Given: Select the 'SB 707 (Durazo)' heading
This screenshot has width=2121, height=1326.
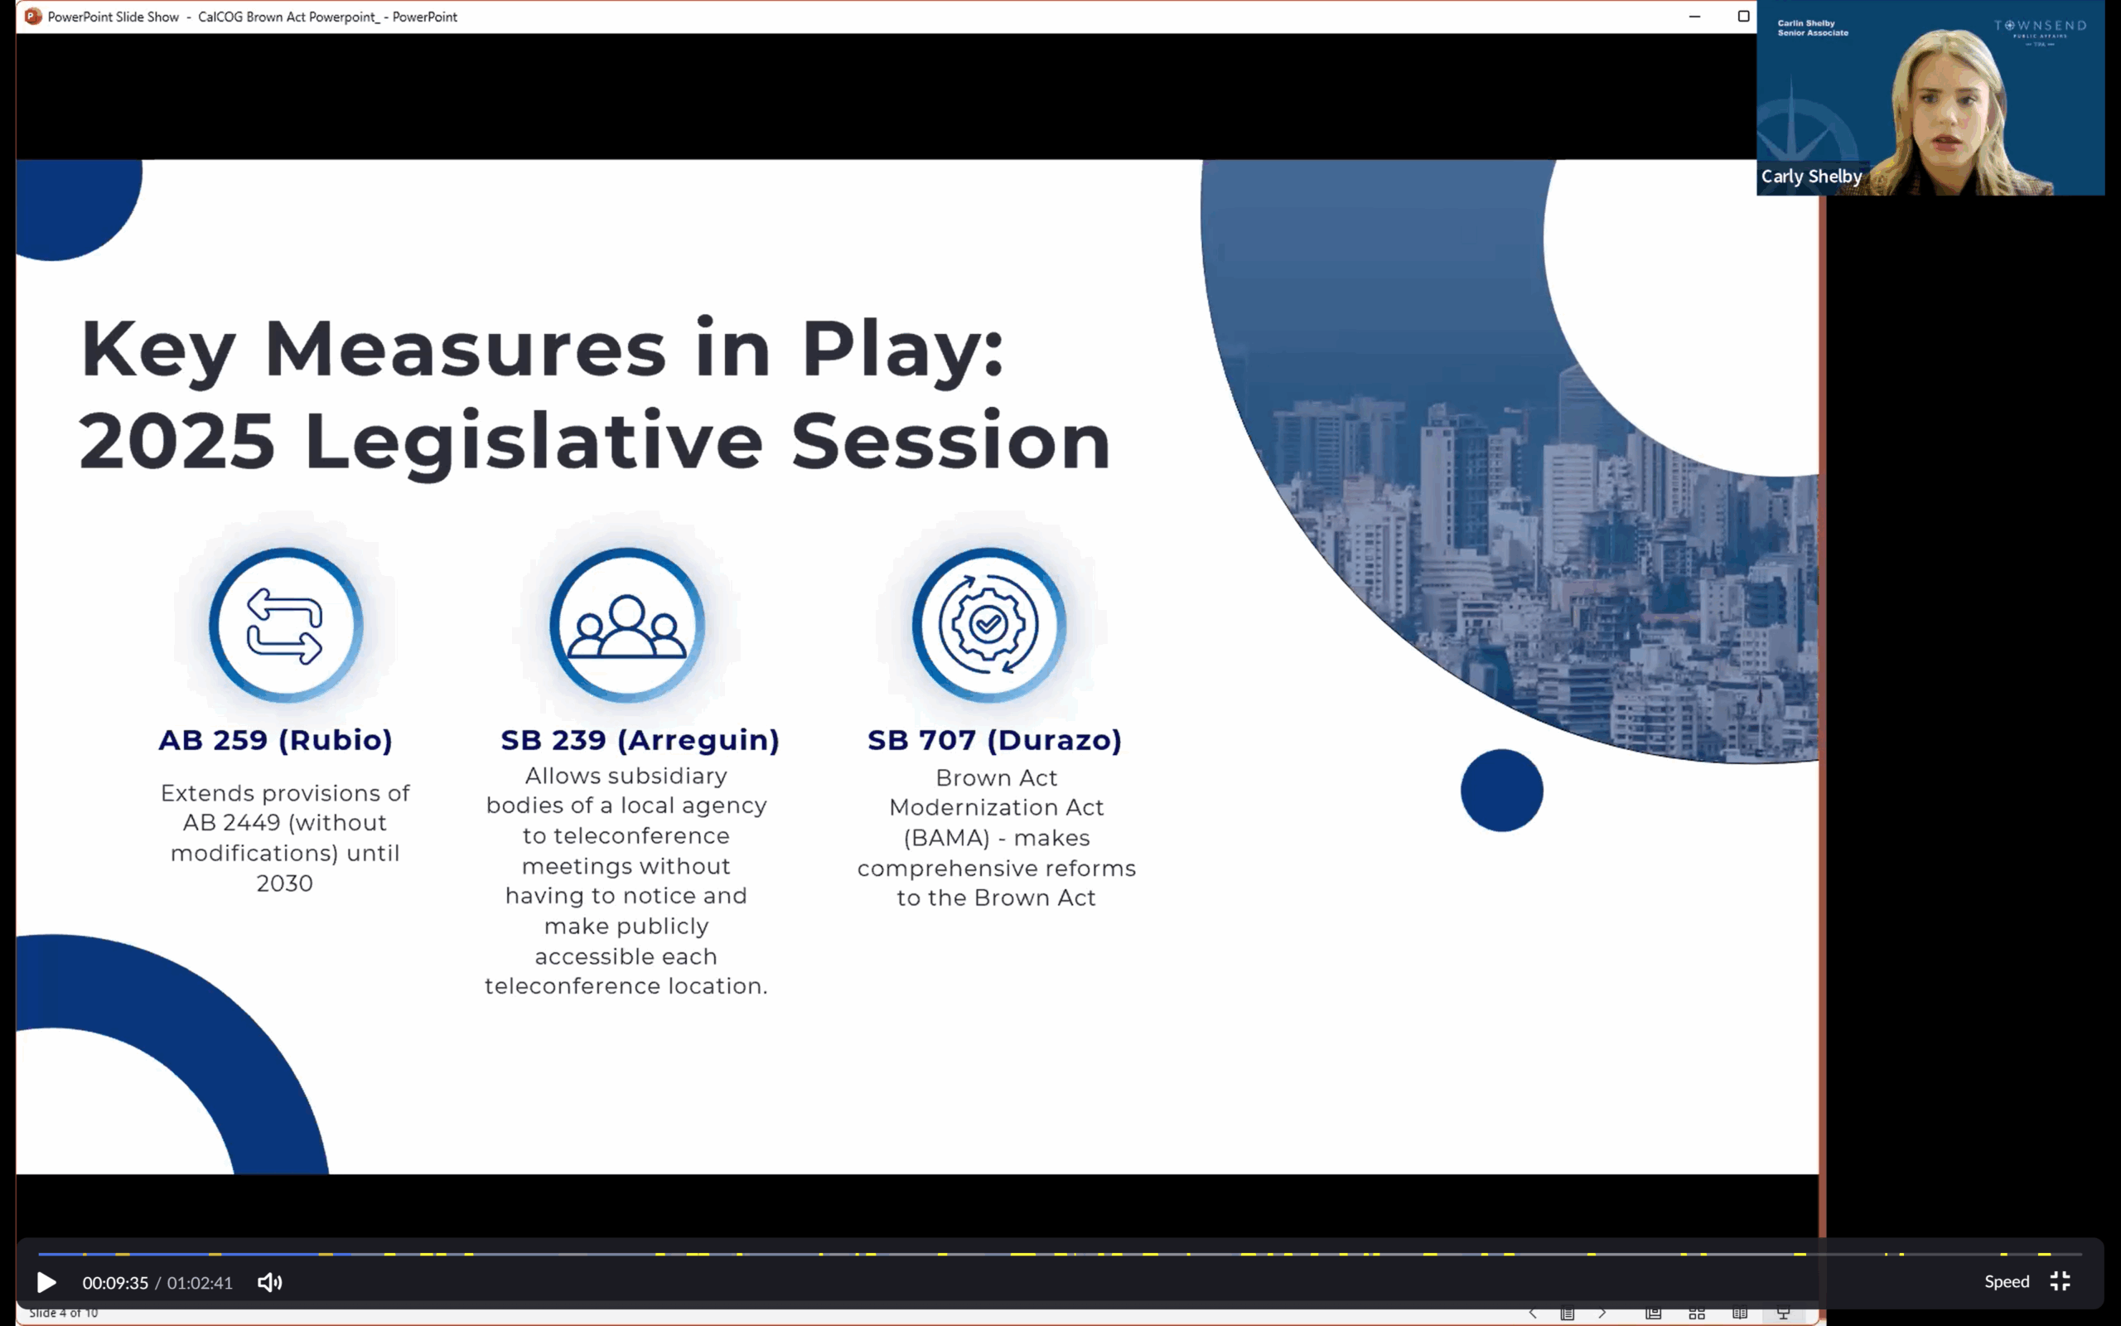Looking at the screenshot, I should coord(995,740).
